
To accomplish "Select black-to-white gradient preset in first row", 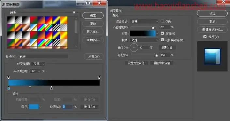I will (11, 20).
